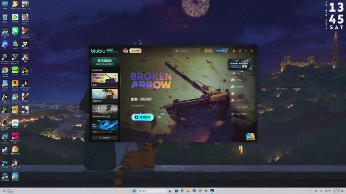The image size is (346, 194).
Task: Click the add game button in the sidebar
Action: [105, 138]
